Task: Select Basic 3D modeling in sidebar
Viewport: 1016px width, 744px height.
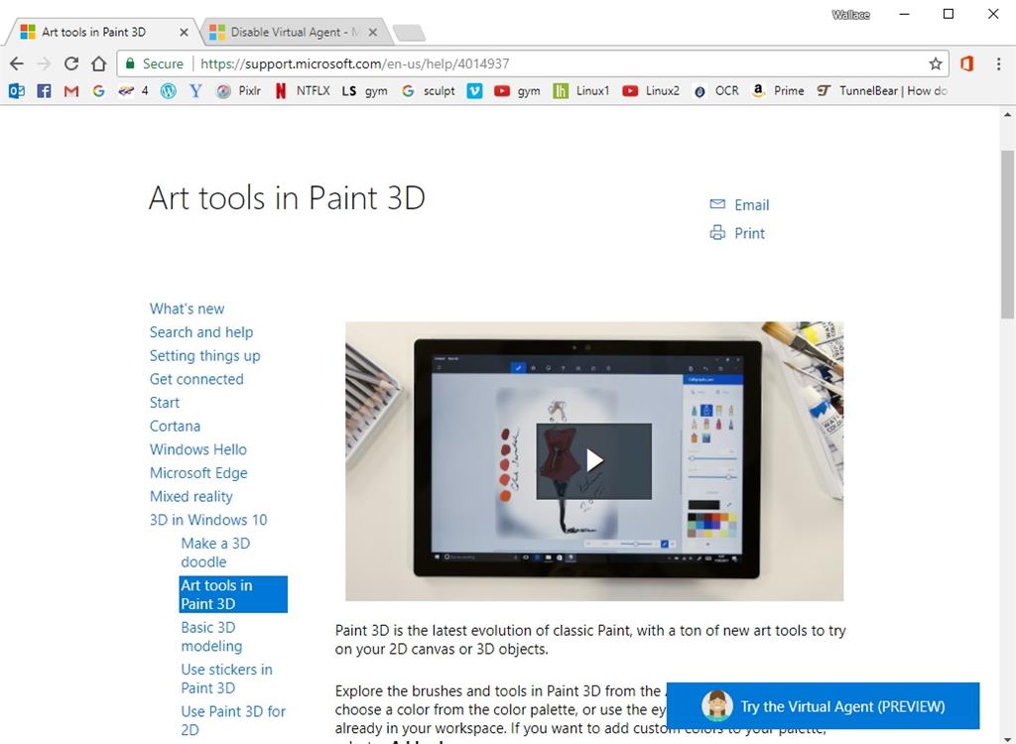Action: pos(211,637)
